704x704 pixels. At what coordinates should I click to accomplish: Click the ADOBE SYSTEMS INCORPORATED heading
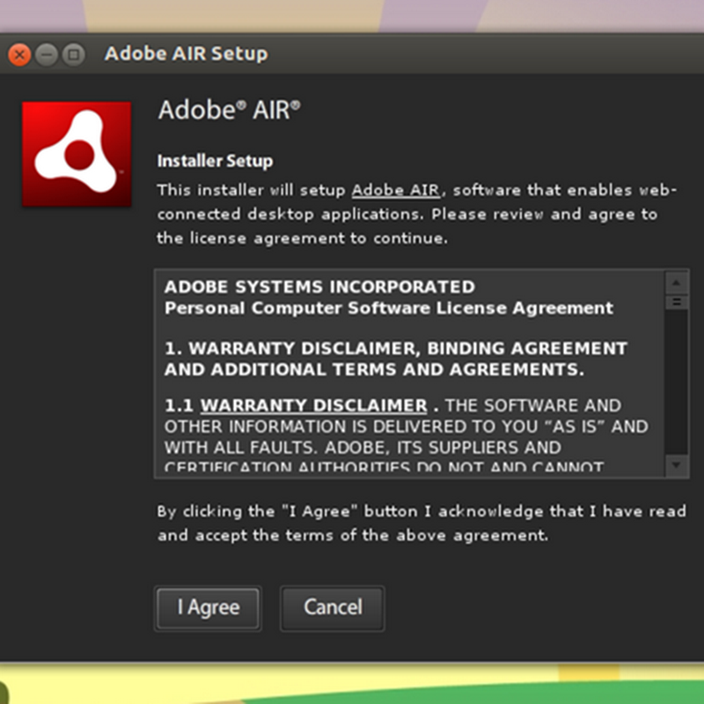click(x=319, y=287)
